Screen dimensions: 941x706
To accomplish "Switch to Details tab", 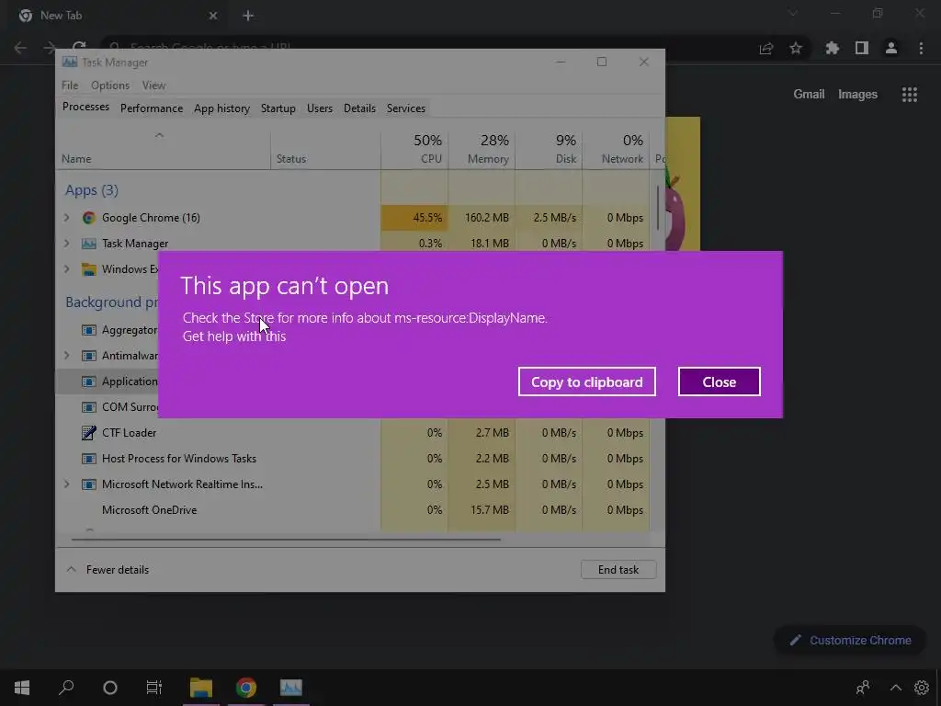I will tap(359, 108).
